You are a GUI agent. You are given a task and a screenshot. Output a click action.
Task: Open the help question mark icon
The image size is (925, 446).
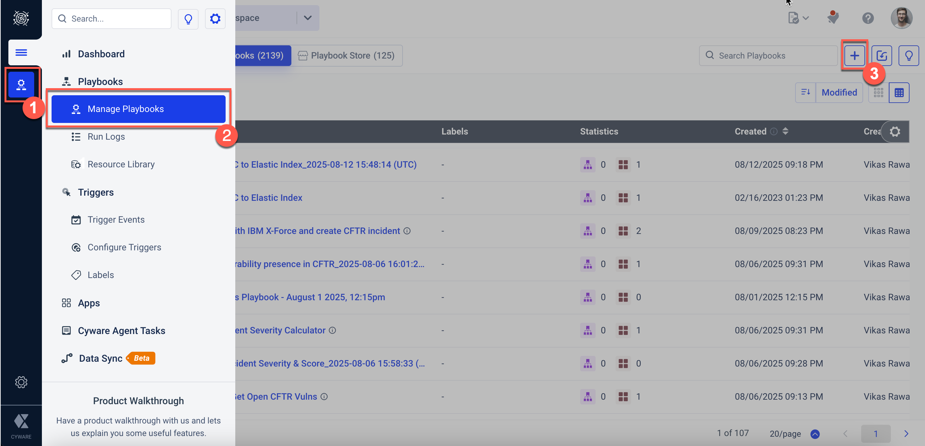pos(868,18)
